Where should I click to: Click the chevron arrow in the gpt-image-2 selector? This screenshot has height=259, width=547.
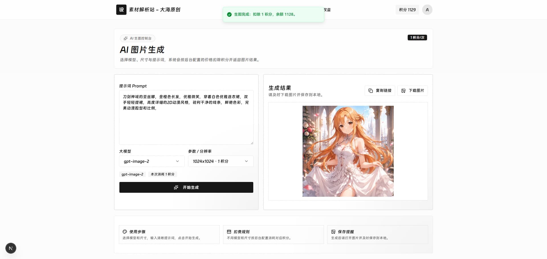(177, 161)
